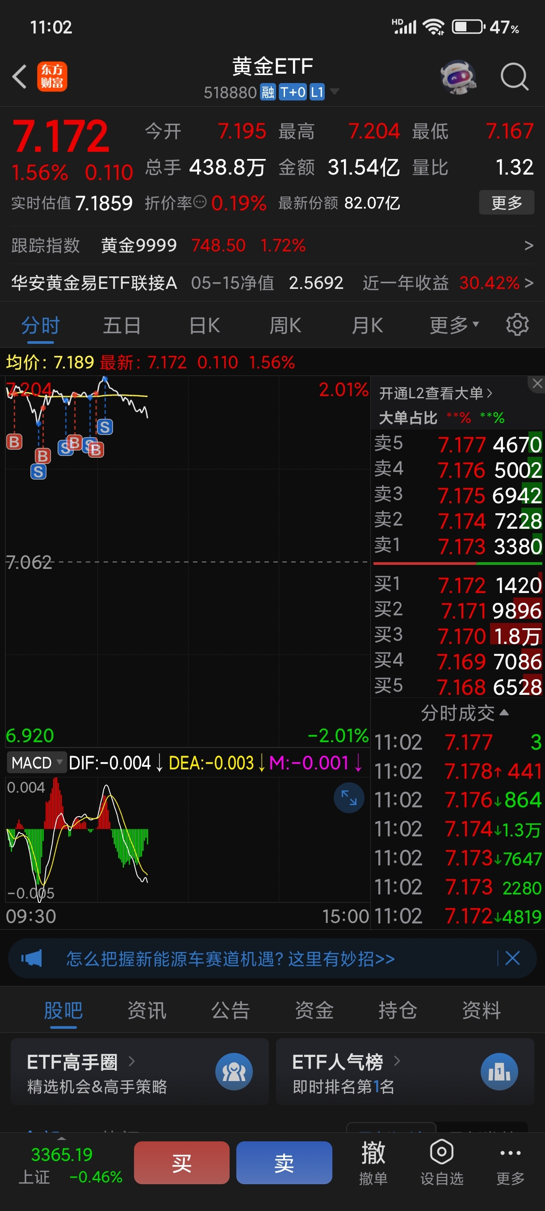
Task: Tap the red 买 buy button
Action: (181, 1163)
